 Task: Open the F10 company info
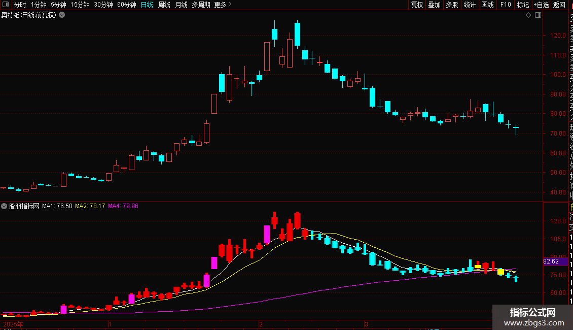(x=506, y=5)
